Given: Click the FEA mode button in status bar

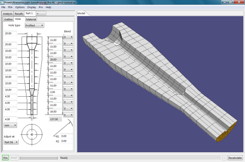Looking at the screenshot, I should point(5,158).
